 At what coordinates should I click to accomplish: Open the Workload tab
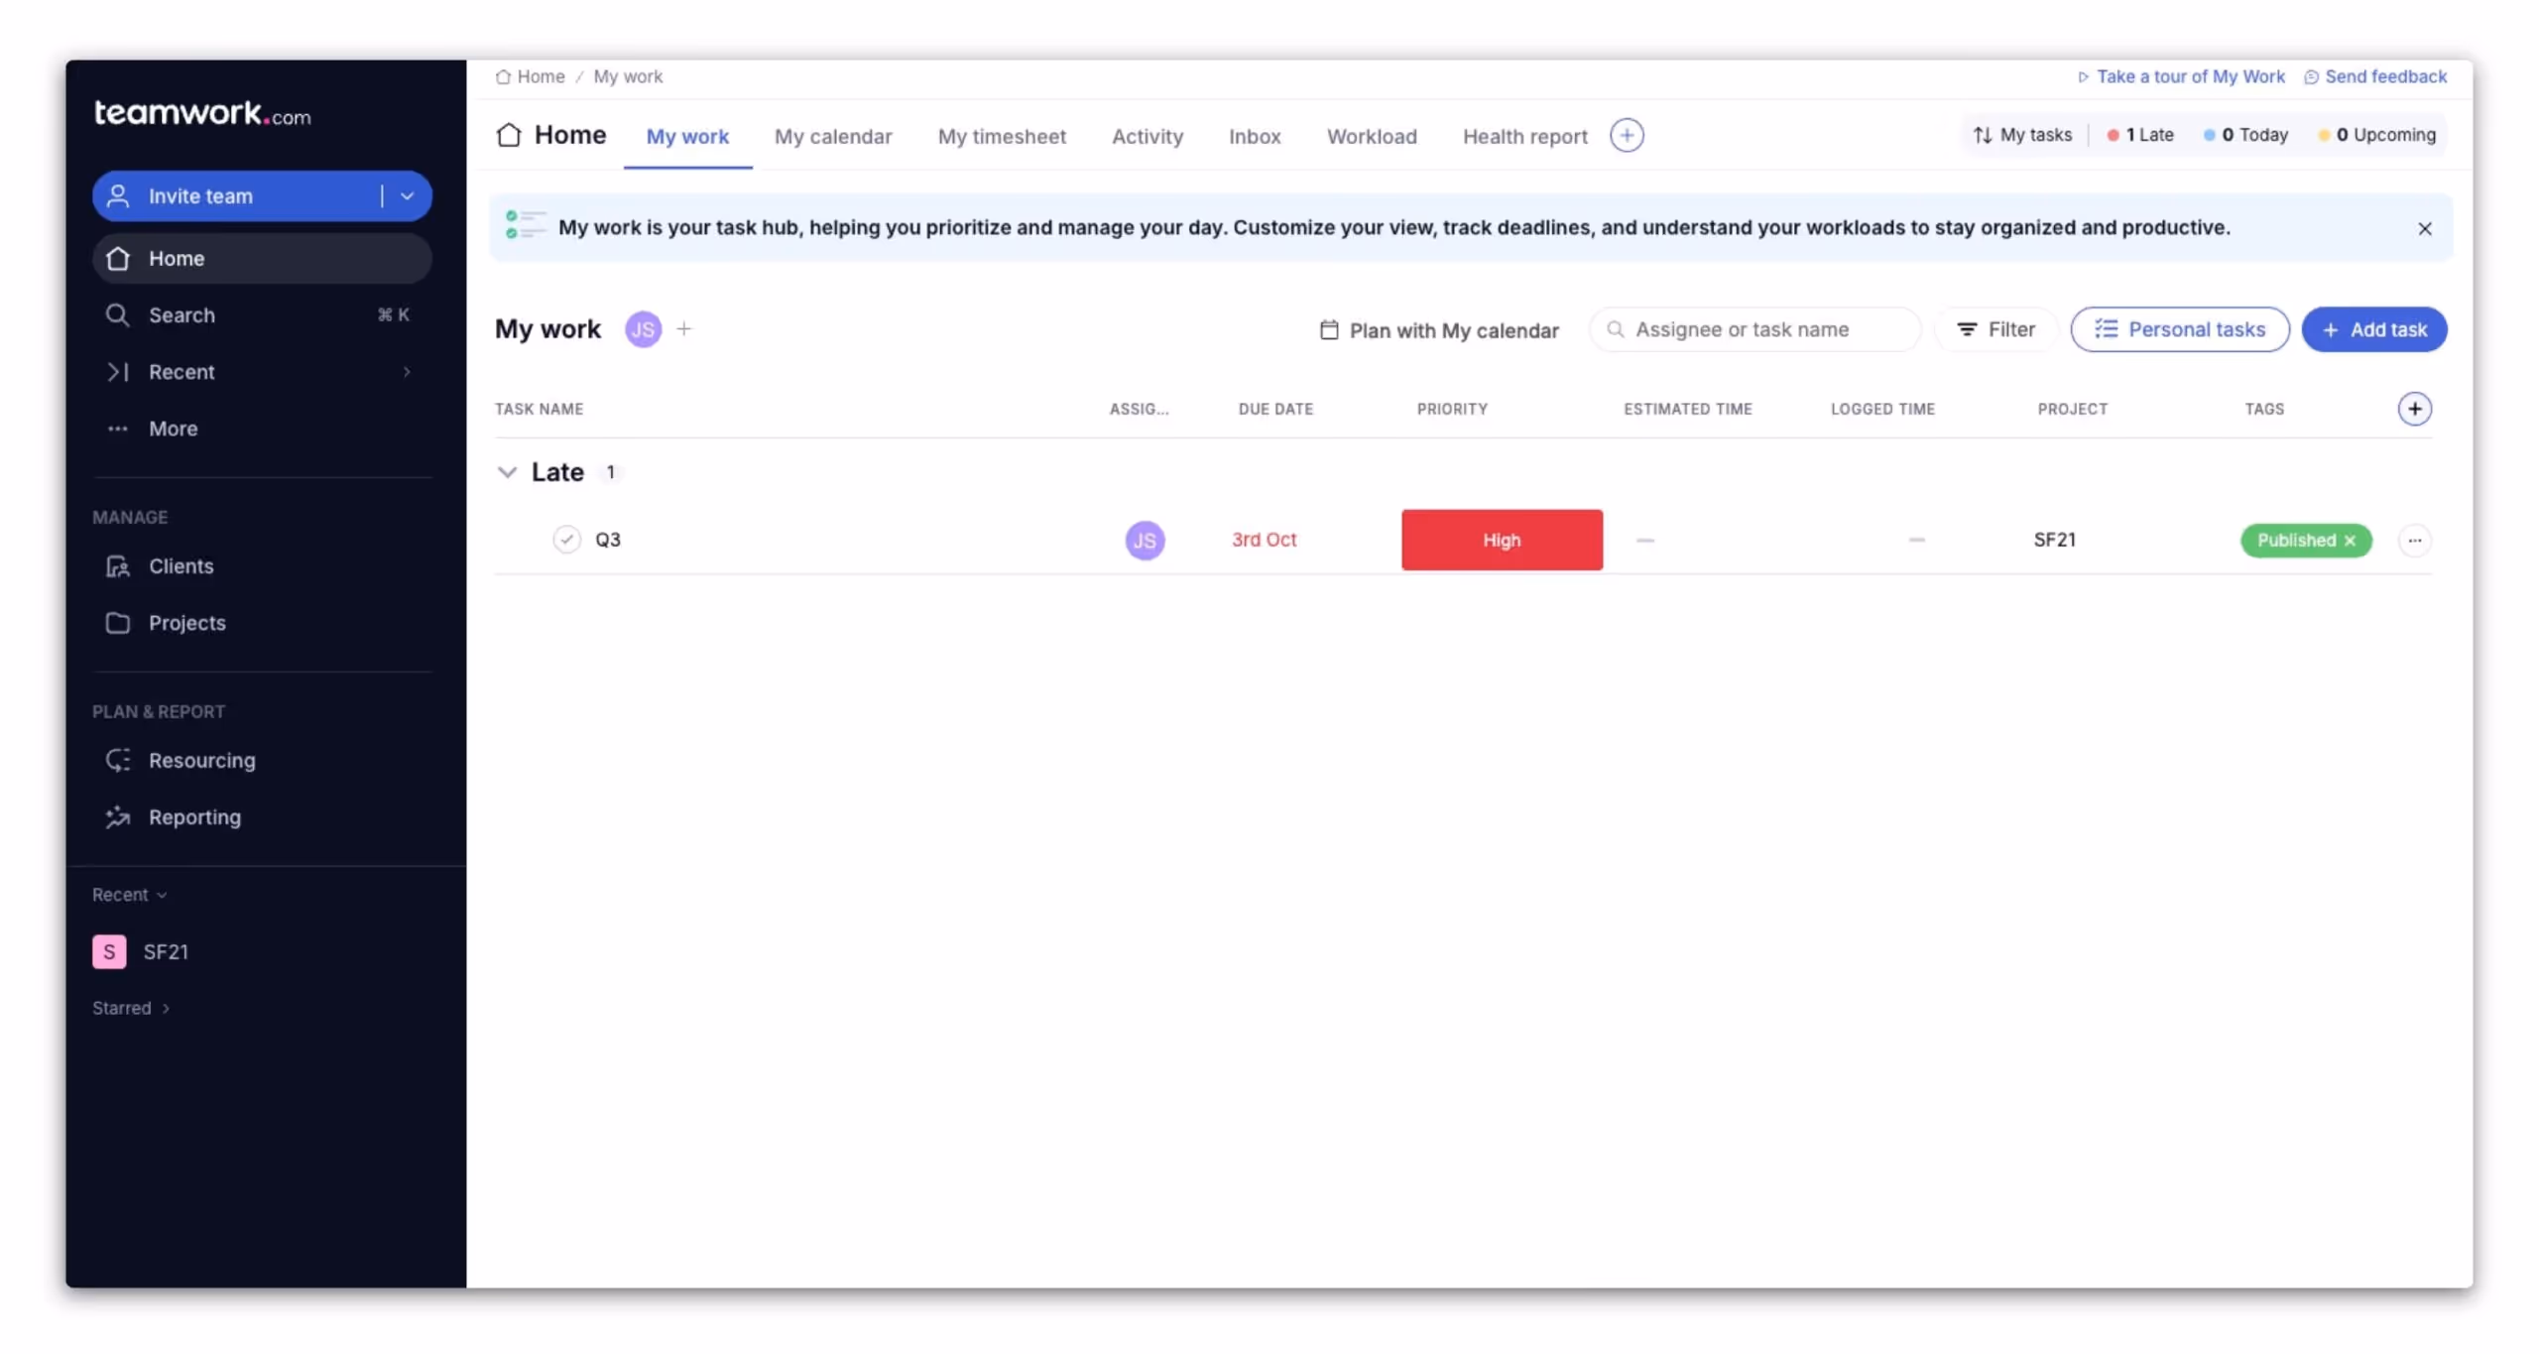[1371, 137]
